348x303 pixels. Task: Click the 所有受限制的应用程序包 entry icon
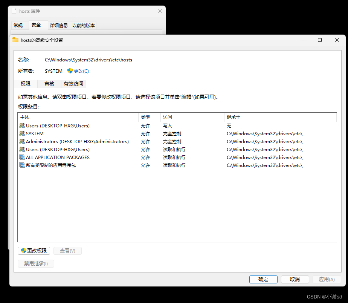pos(23,165)
